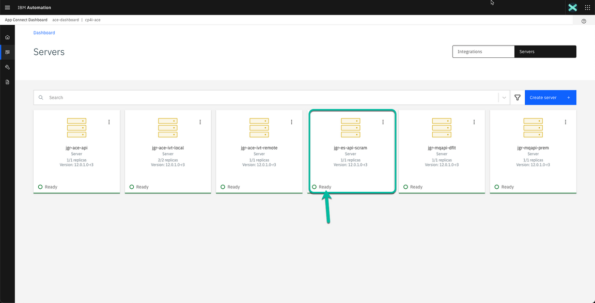This screenshot has width=595, height=303.
Task: Click the filter icon beside search bar
Action: [517, 97]
